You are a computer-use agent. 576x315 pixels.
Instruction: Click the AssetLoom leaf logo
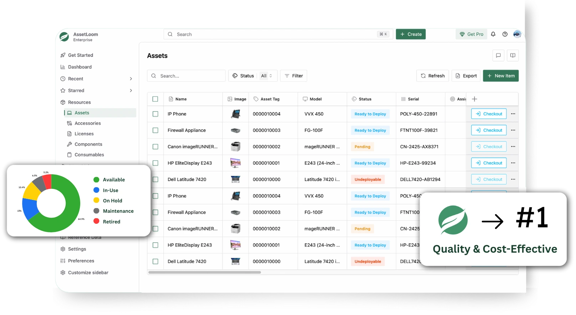point(64,37)
